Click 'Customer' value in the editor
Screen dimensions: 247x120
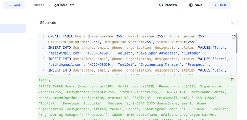tap(192, 53)
